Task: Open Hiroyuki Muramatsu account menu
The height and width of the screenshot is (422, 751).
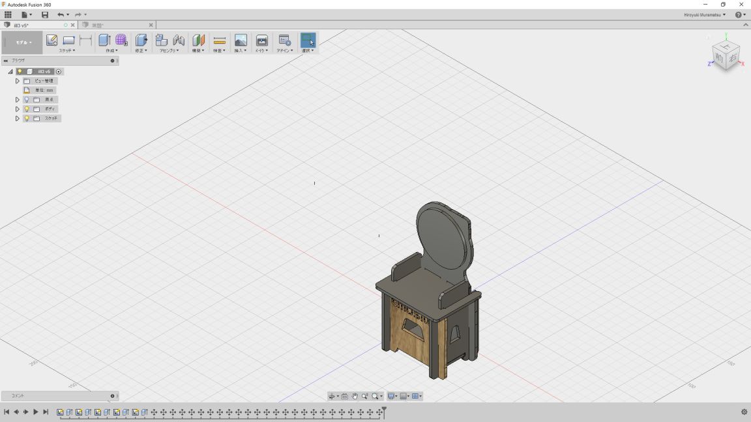Action: pyautogui.click(x=705, y=15)
